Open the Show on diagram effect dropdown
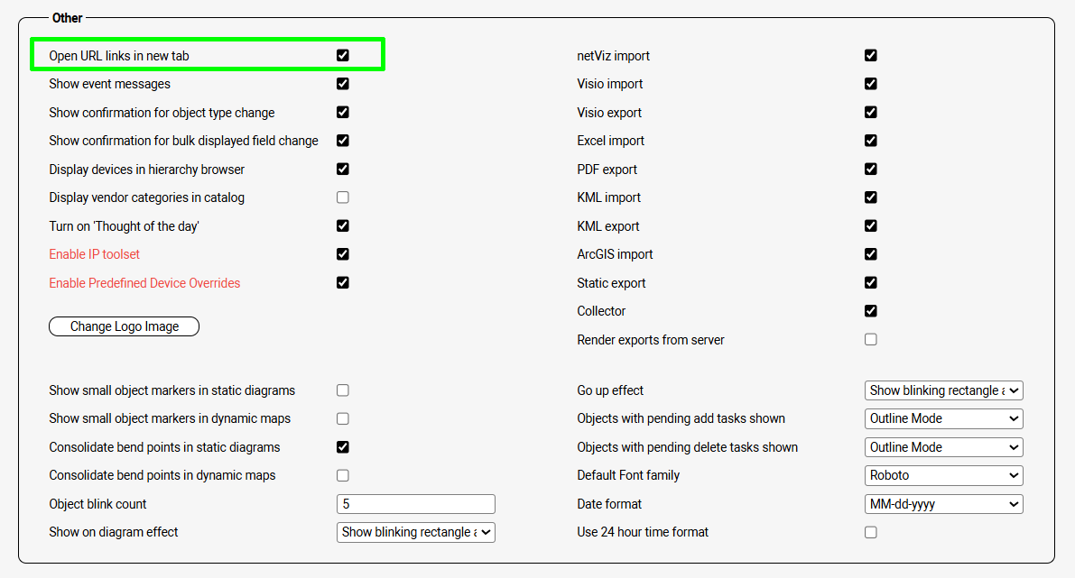 [x=415, y=532]
